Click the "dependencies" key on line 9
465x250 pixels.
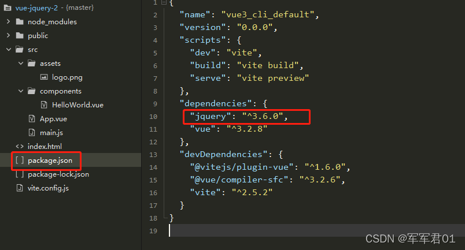click(216, 103)
